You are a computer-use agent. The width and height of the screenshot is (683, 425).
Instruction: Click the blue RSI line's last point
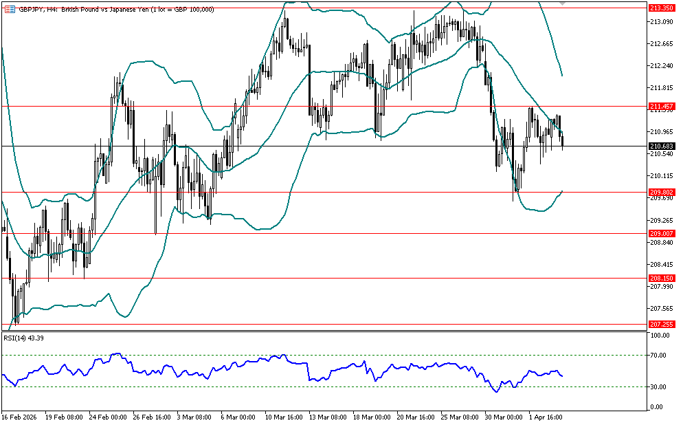(563, 375)
